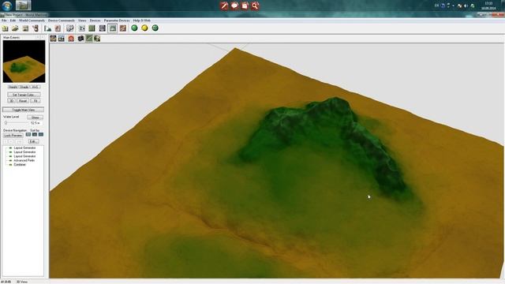
Task: Click the Water Level Show button
Action: [x=35, y=118]
